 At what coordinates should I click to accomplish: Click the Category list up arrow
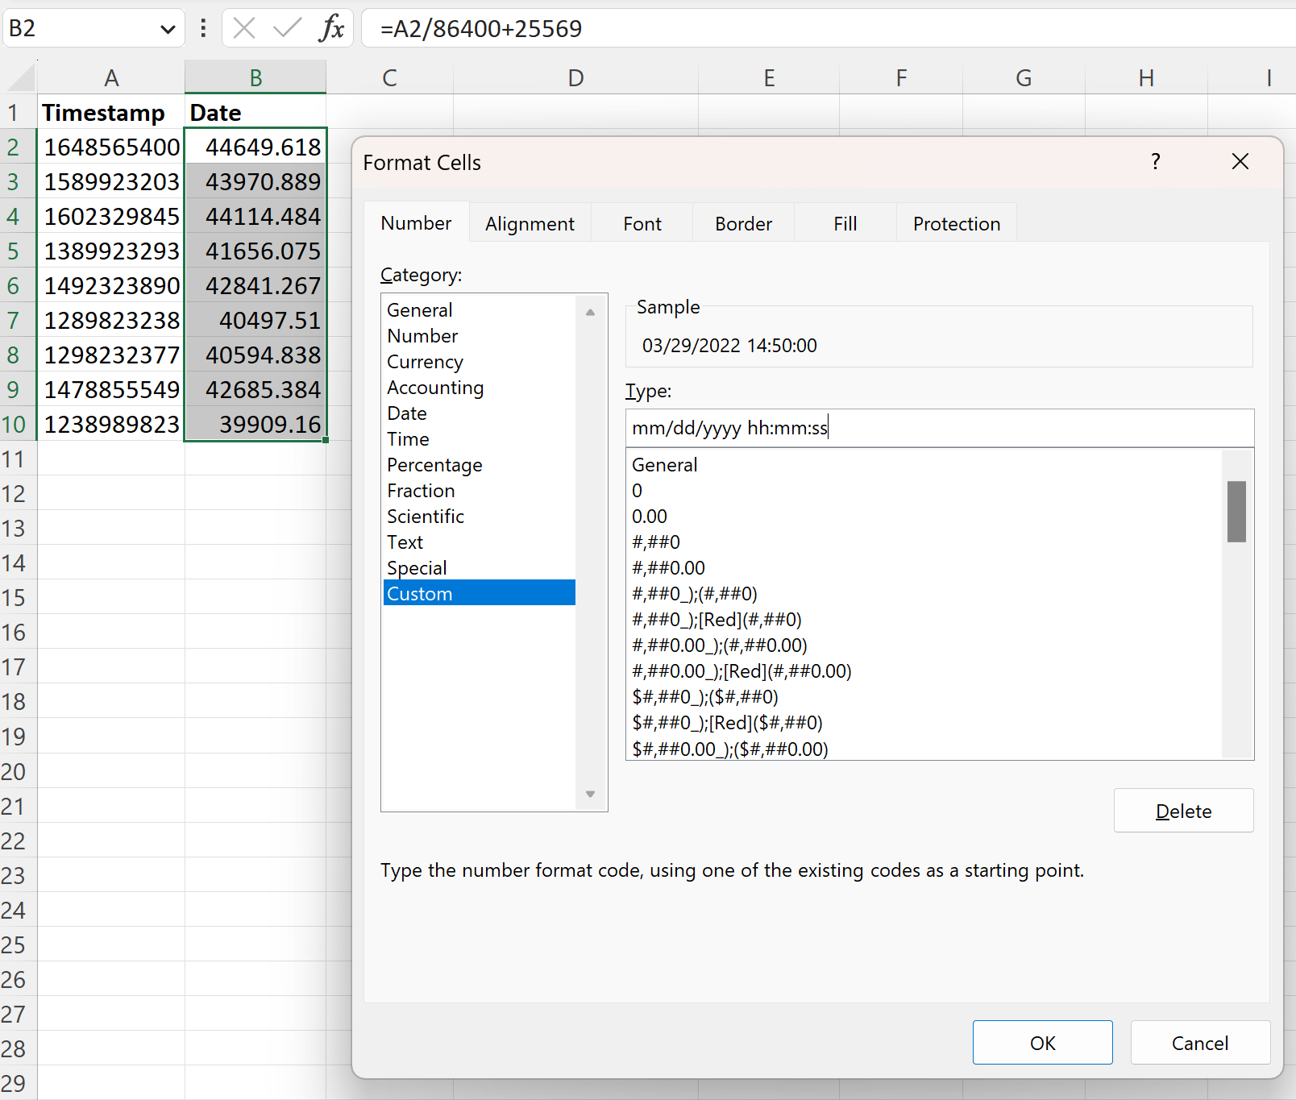(590, 312)
